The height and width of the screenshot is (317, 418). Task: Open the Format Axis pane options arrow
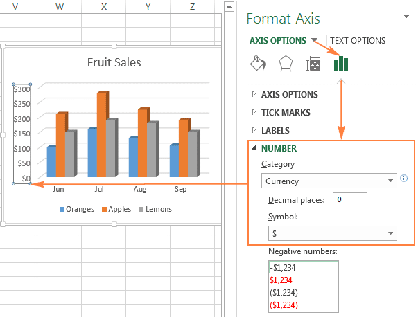pos(406,17)
